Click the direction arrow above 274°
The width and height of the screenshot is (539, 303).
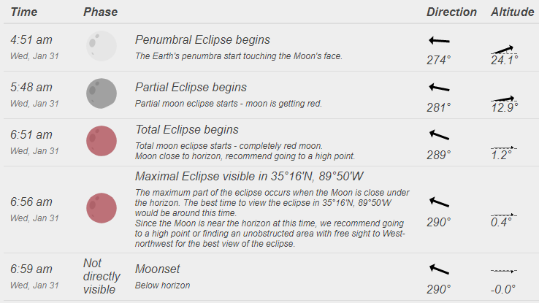click(x=439, y=41)
